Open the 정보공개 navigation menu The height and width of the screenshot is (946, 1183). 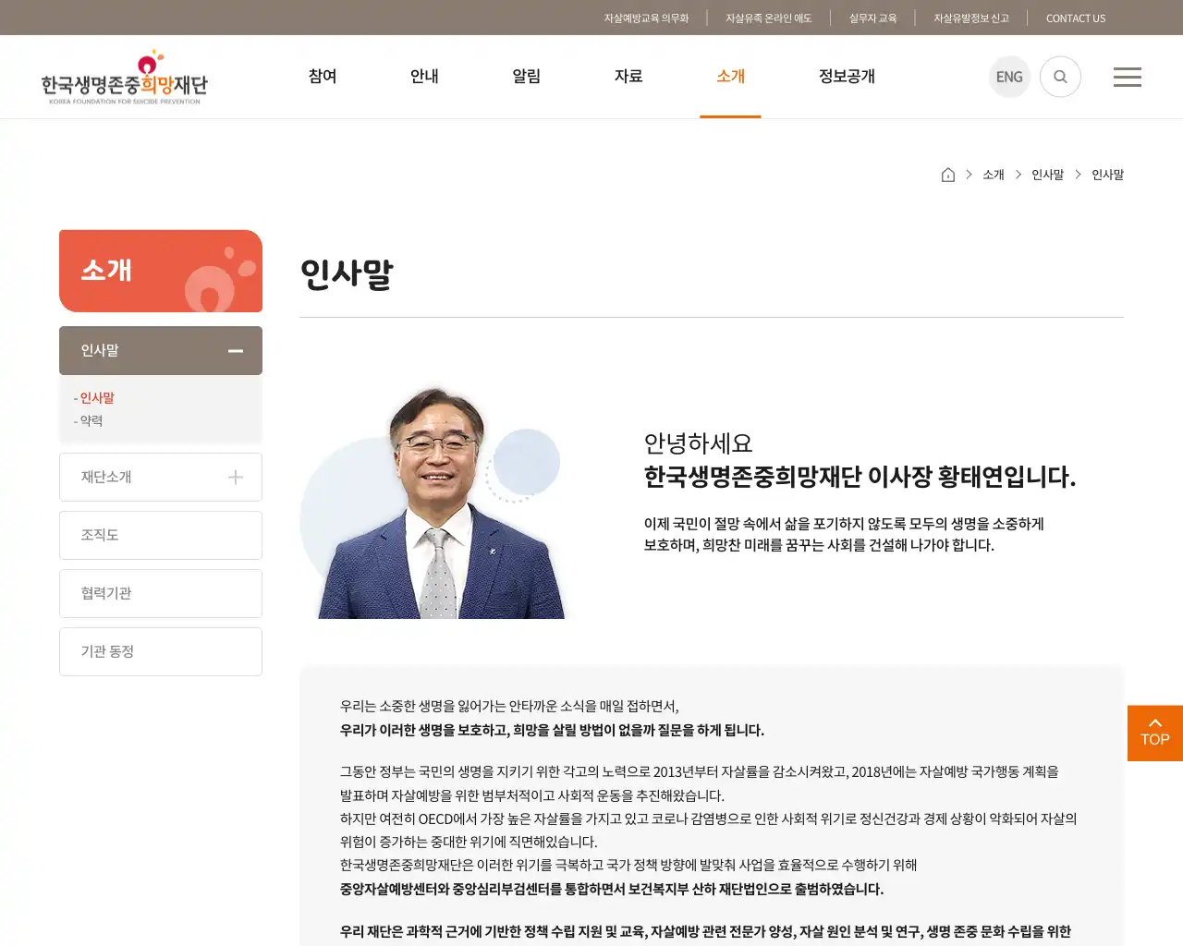(846, 77)
